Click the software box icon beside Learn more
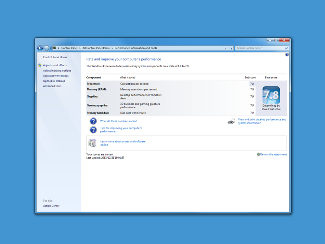325x244 pixels. [92, 143]
